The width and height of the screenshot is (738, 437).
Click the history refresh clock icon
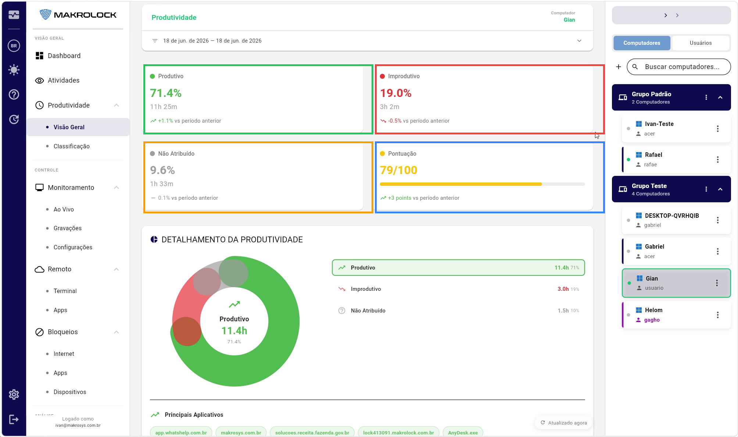[x=14, y=119]
